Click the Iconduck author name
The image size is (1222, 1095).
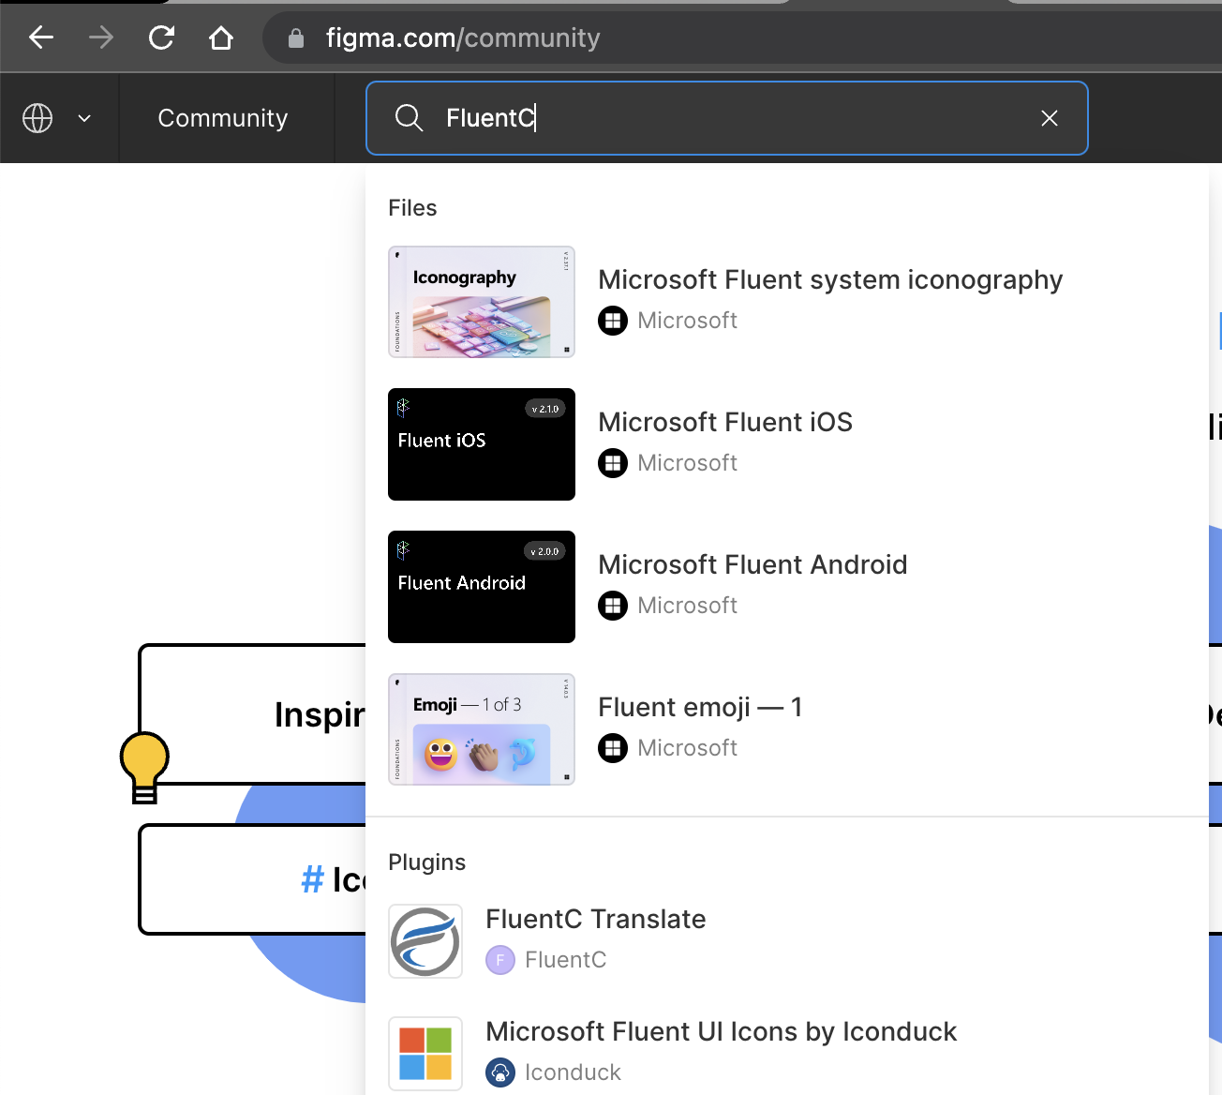click(573, 1072)
